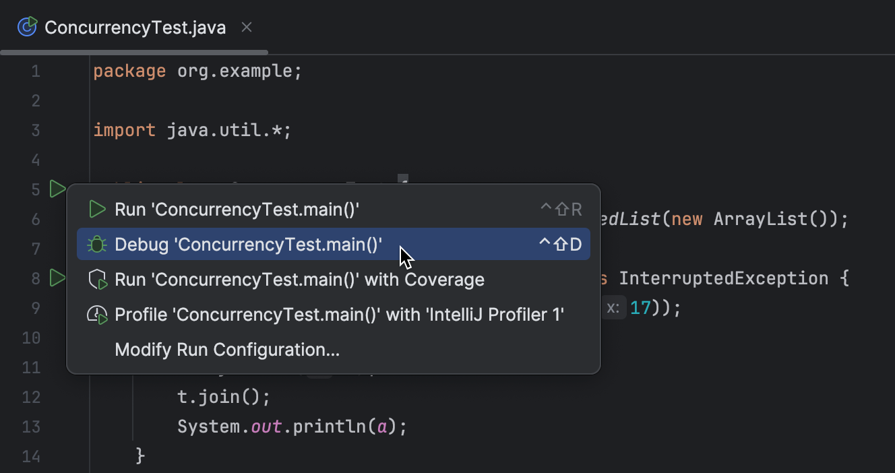The width and height of the screenshot is (895, 473).
Task: Close the ConcurrencyTest.java tab
Action: coord(246,27)
